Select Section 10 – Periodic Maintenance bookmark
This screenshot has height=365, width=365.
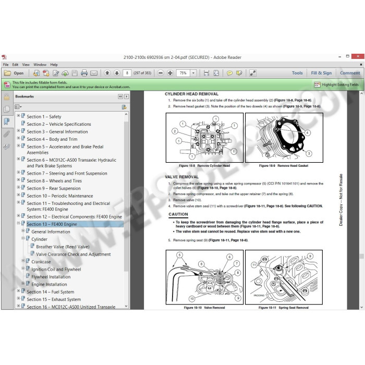coord(60,196)
